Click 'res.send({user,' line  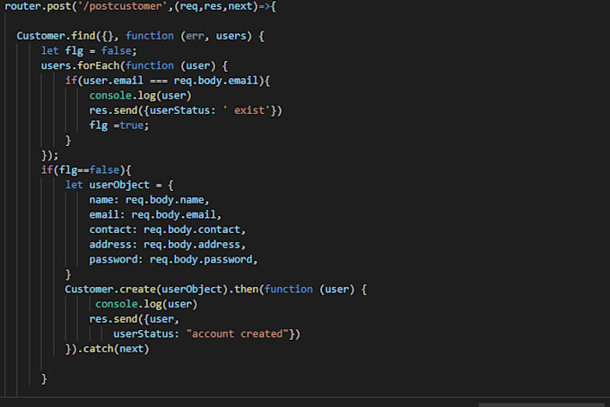coord(135,319)
